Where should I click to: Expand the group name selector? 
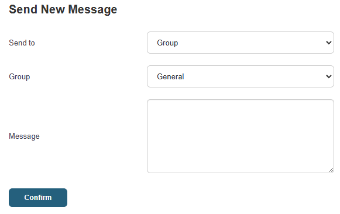[241, 76]
